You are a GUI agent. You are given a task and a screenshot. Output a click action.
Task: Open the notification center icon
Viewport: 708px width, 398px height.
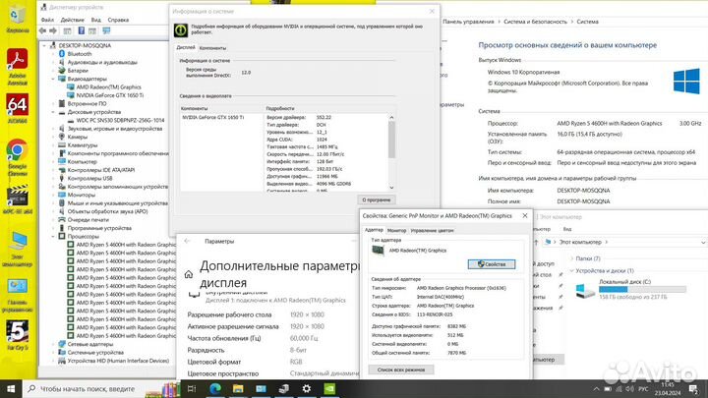tap(693, 389)
